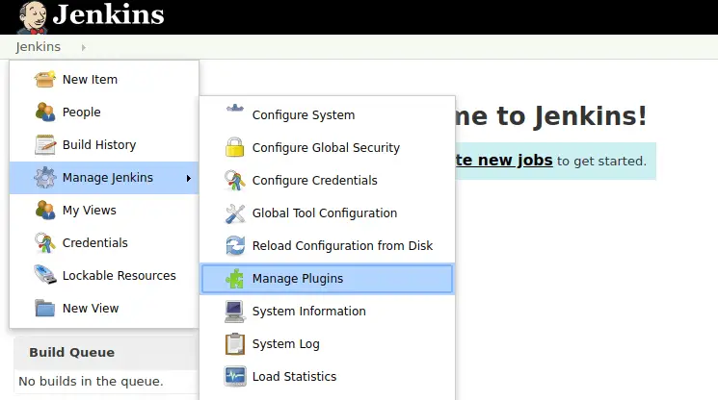Click the Credentials keys icon

click(x=45, y=243)
